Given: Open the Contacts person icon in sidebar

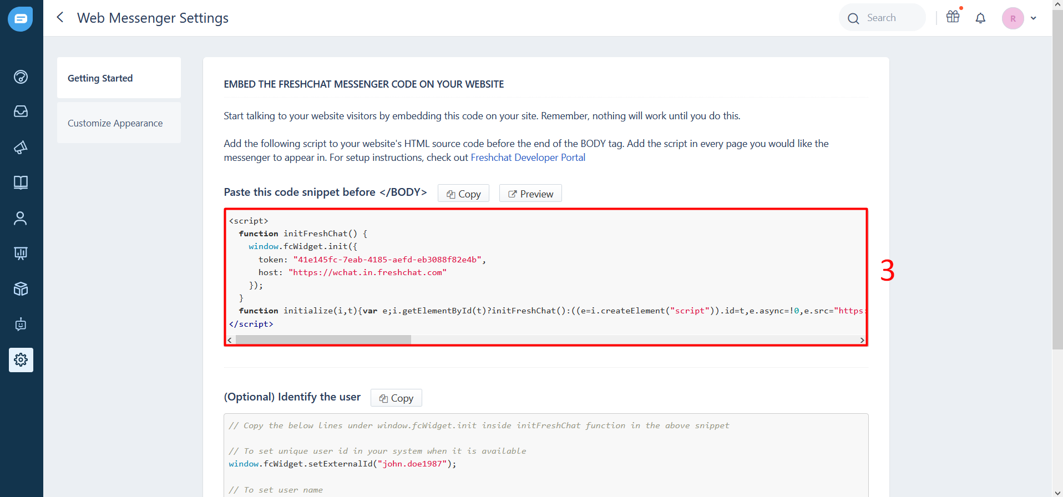Looking at the screenshot, I should click(x=21, y=219).
